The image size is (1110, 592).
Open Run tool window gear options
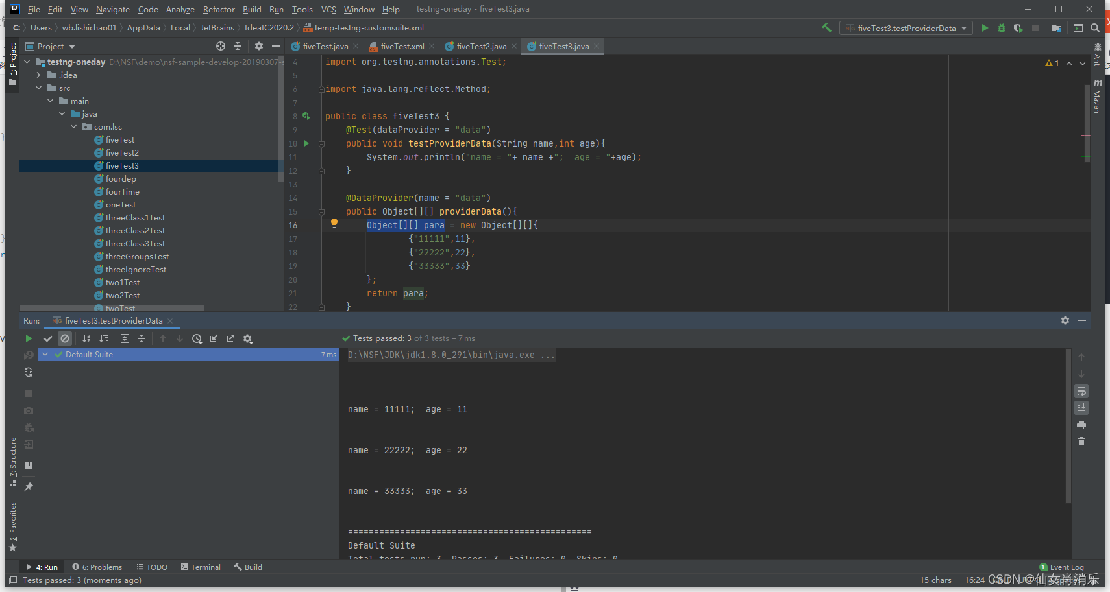[1065, 320]
